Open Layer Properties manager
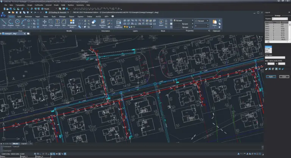Screen dimensions: 291x158 [118, 24]
